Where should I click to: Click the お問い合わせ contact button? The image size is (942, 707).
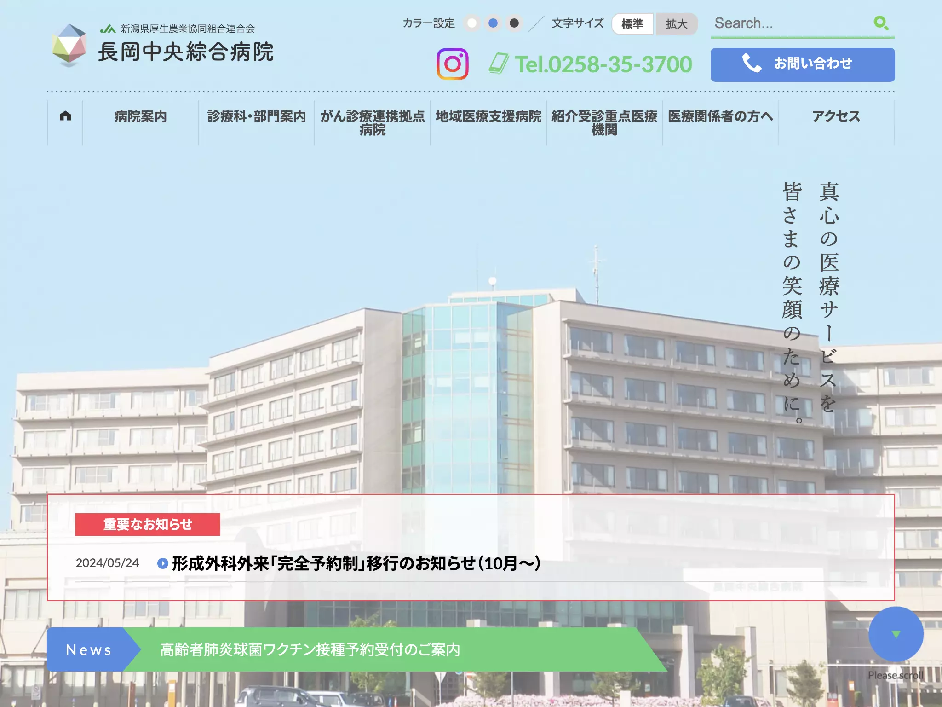pyautogui.click(x=803, y=65)
